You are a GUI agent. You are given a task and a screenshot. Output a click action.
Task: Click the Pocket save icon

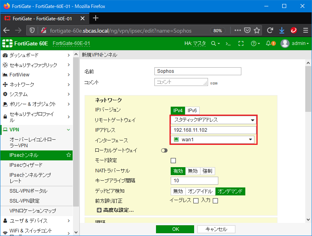tap(247, 30)
